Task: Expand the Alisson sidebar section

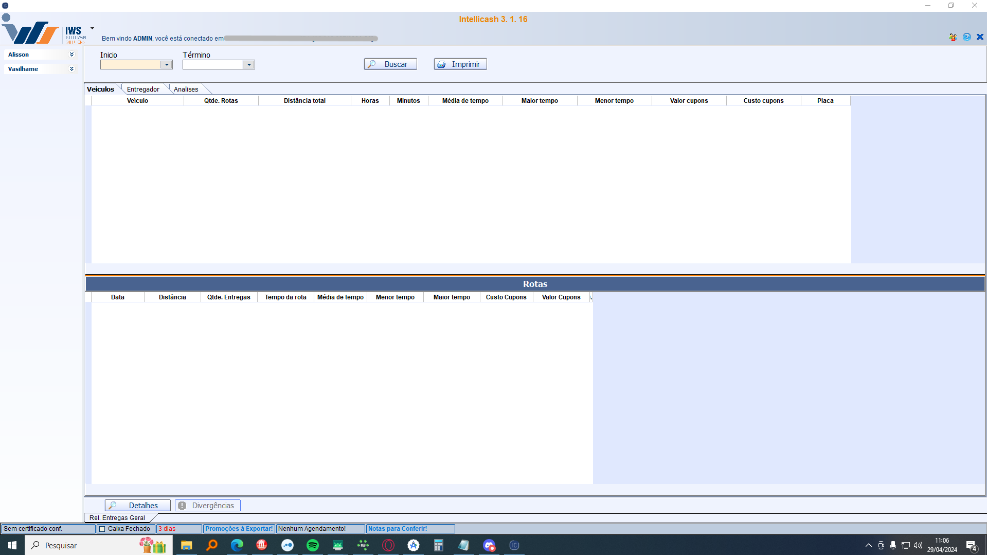Action: (x=71, y=55)
